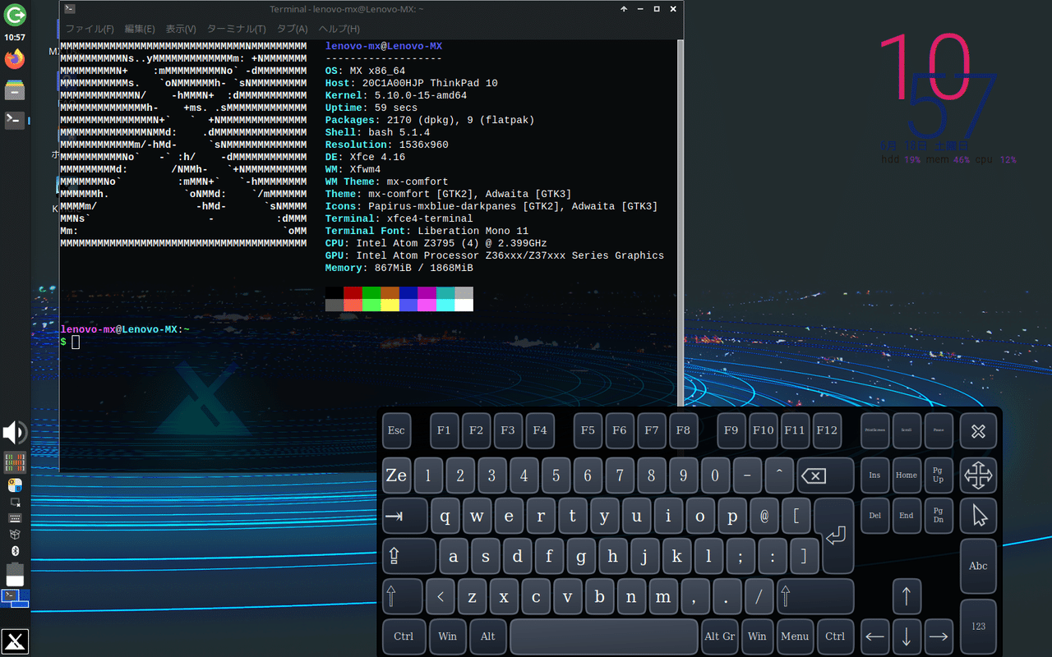Open the 編集(E) menu

click(140, 29)
